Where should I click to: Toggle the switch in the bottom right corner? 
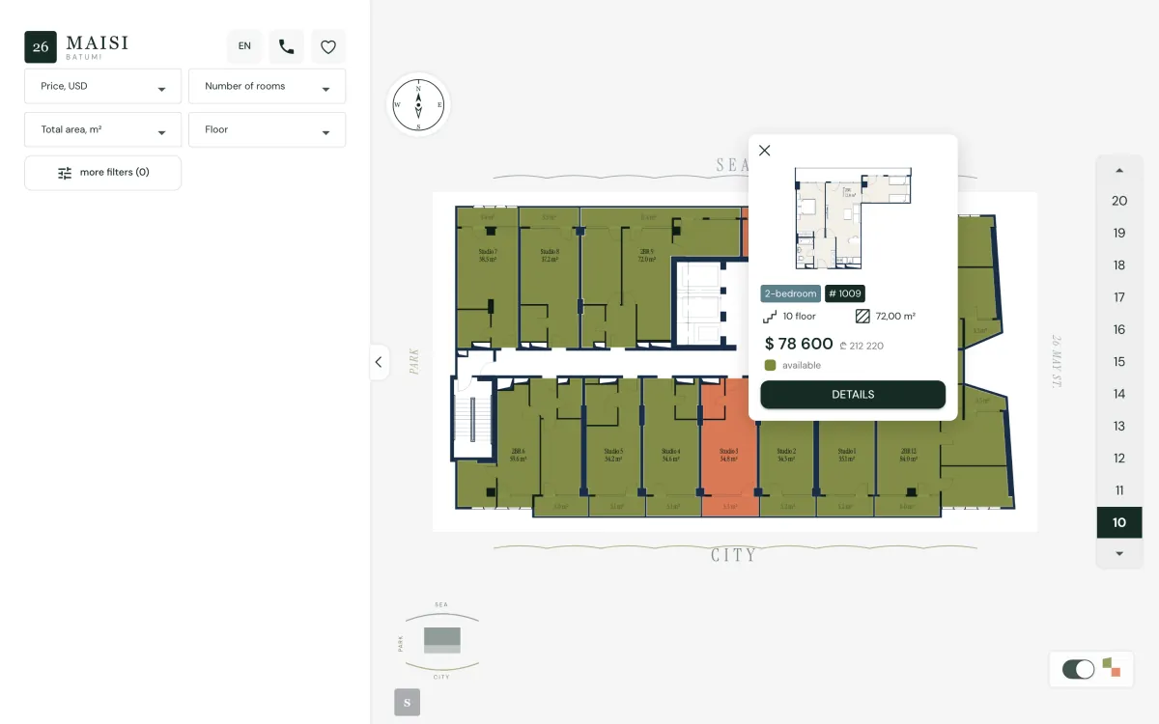click(x=1078, y=669)
